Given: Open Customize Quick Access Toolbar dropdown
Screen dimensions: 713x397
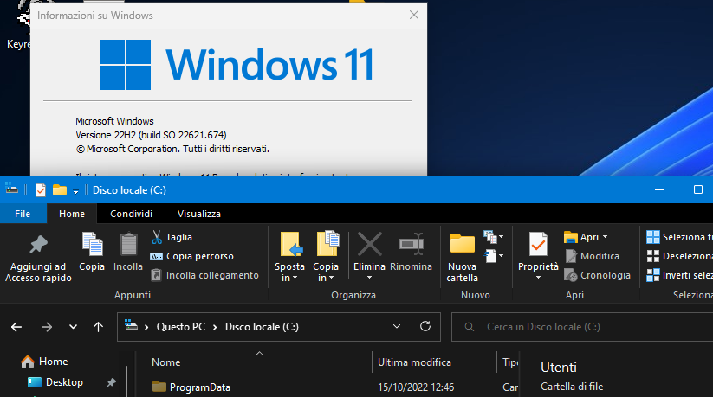Looking at the screenshot, I should [x=76, y=191].
